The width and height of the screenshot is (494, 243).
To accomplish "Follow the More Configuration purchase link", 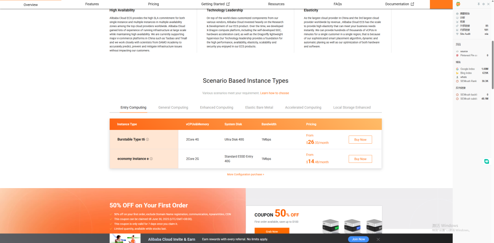I will coord(245,174).
